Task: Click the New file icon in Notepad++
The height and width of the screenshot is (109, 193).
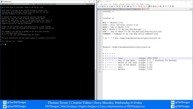Action: coord(98,6)
